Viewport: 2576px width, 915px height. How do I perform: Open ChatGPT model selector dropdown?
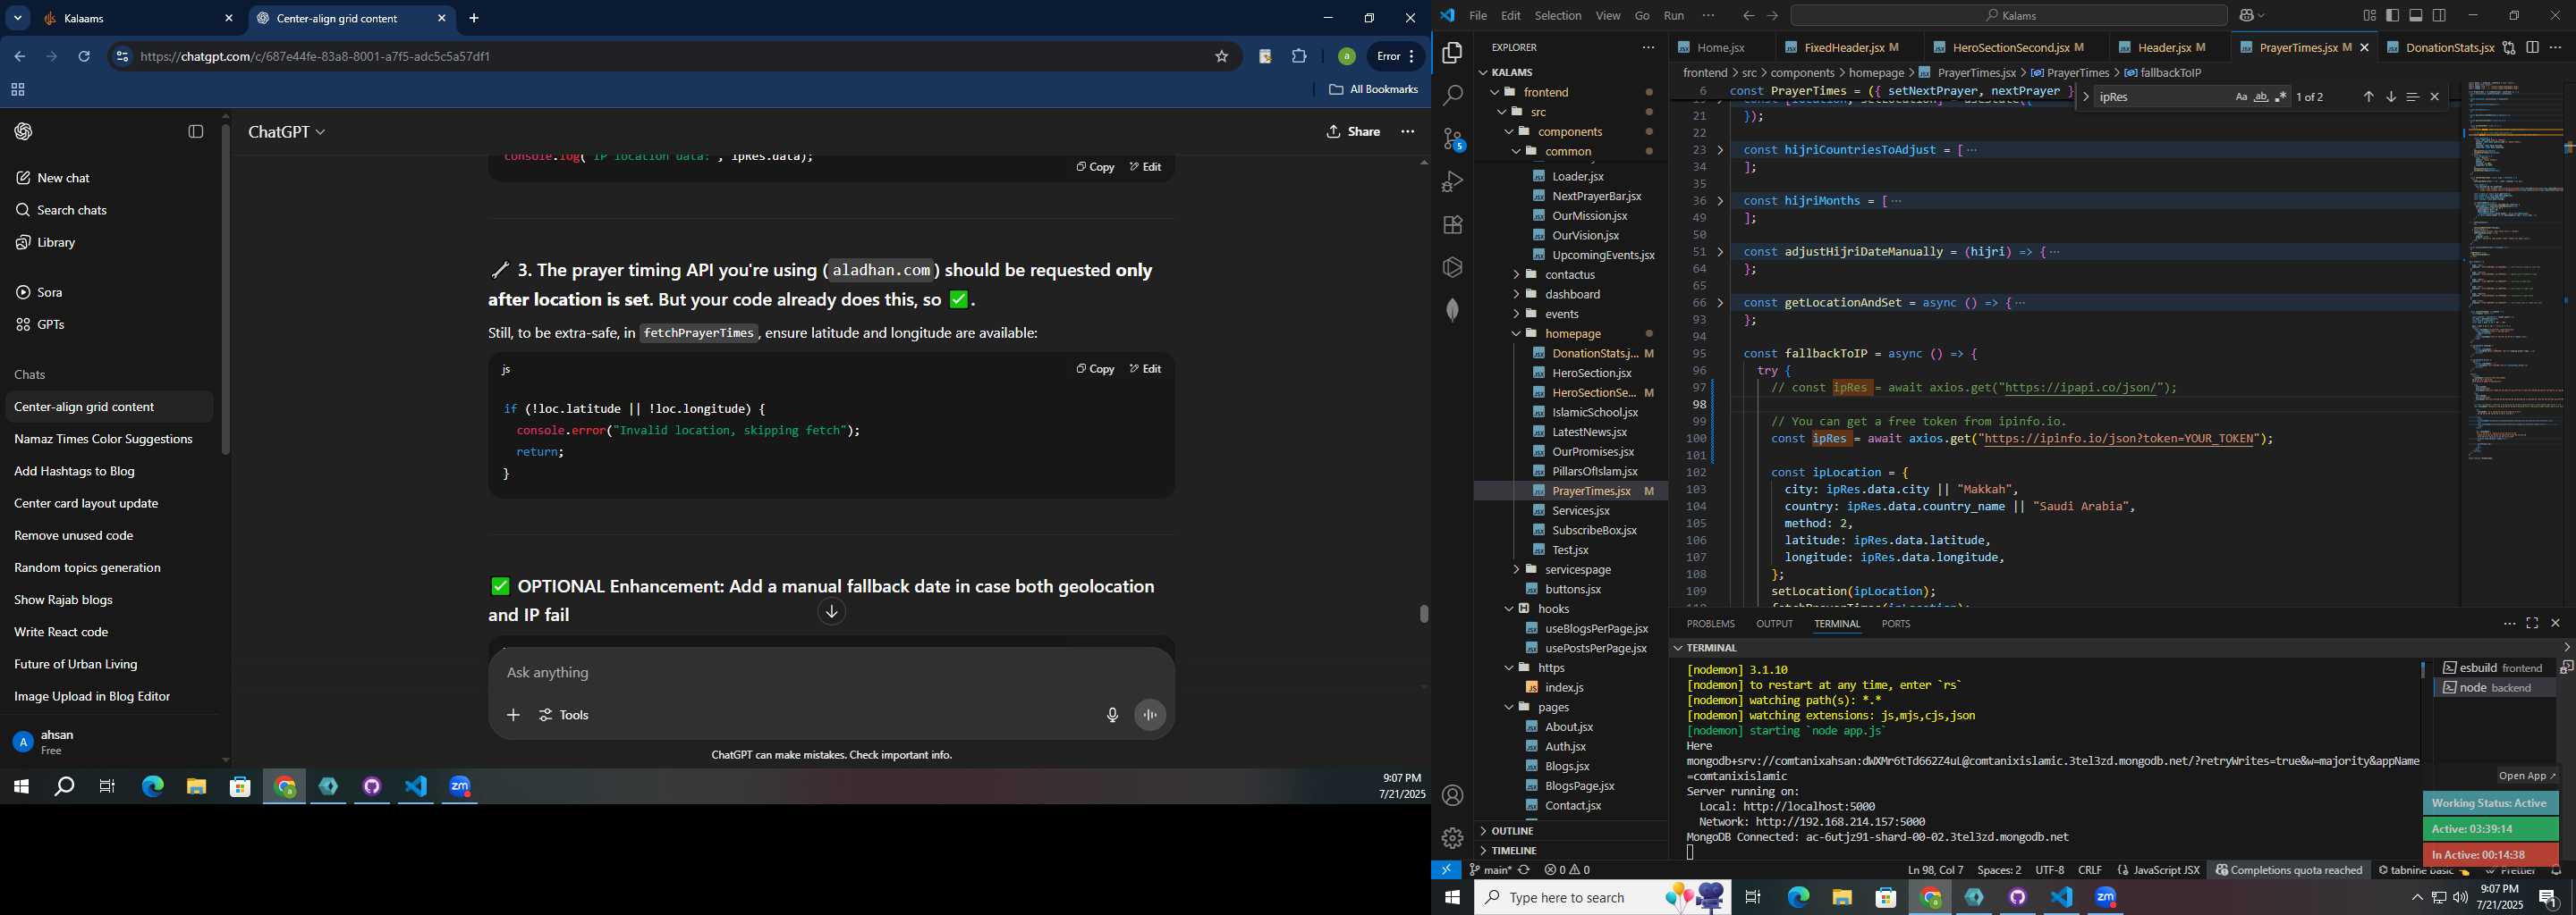(287, 132)
